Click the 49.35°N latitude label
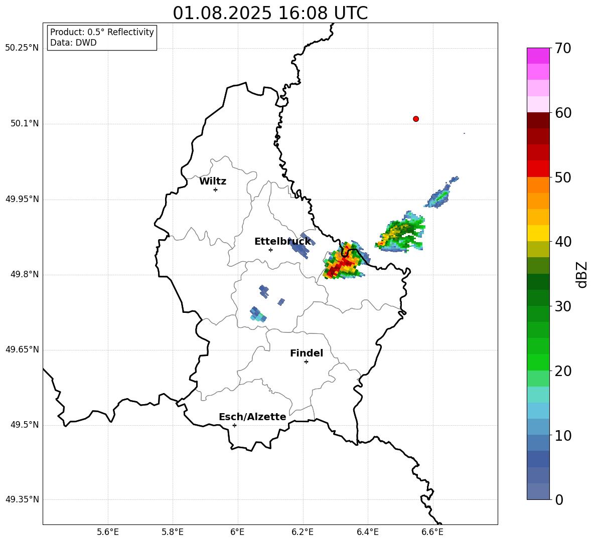This screenshot has height=542, width=594. pyautogui.click(x=22, y=499)
